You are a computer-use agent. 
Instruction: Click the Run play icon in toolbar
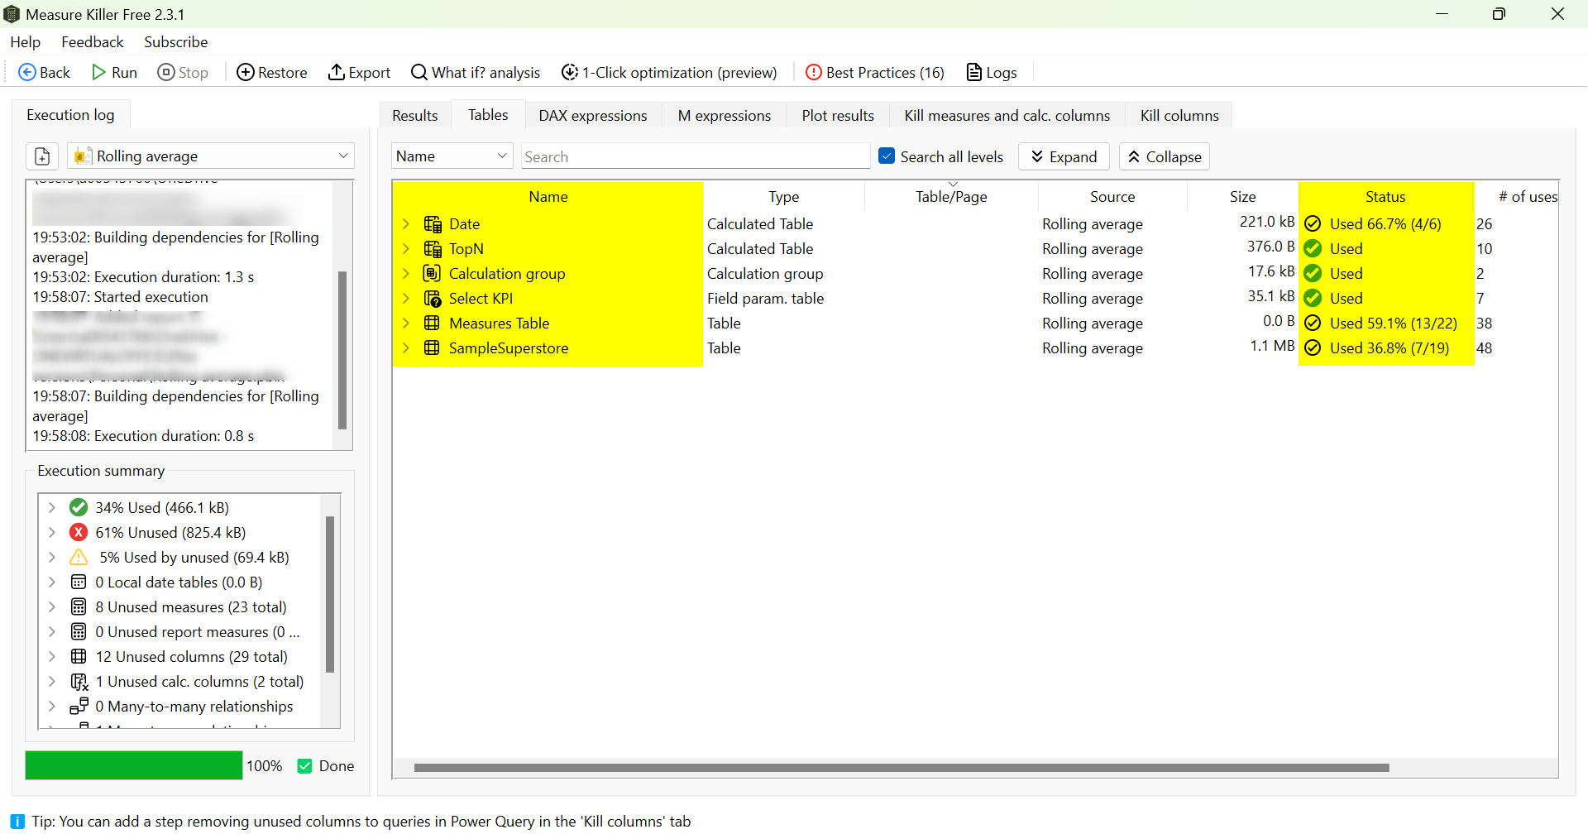pos(99,73)
